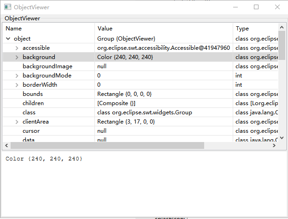Click the vertical scrollbar thumb
288x219 pixels.
(282, 45)
